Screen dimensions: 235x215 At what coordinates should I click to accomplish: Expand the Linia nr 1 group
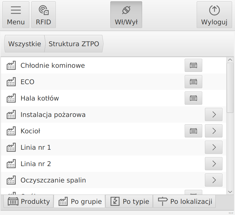coord(213,147)
